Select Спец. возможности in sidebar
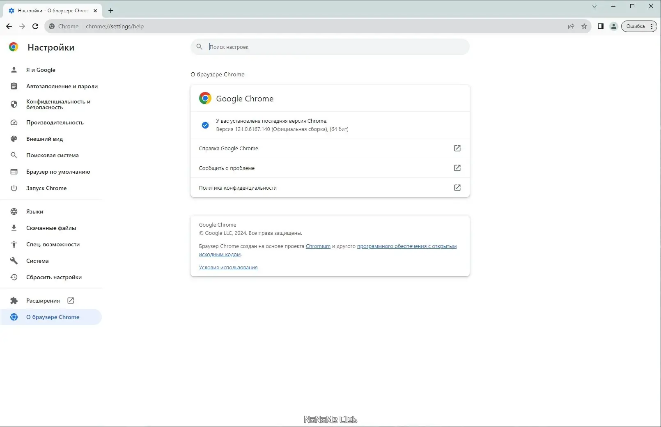This screenshot has height=427, width=661. pos(51,244)
